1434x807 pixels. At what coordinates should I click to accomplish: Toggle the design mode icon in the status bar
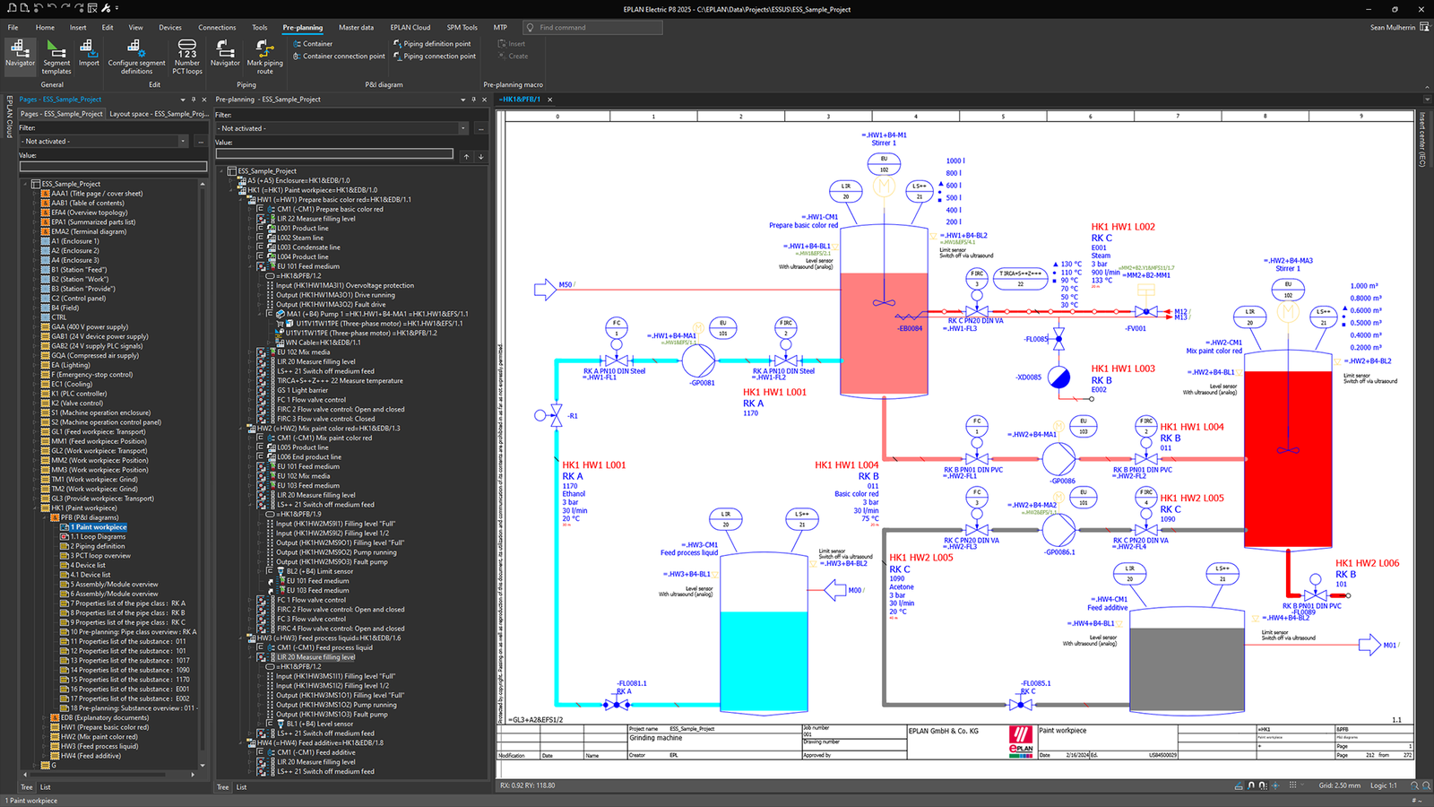pos(1240,784)
